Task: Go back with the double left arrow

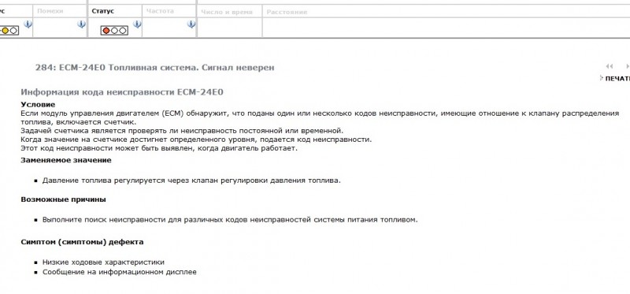Action: pos(610,66)
